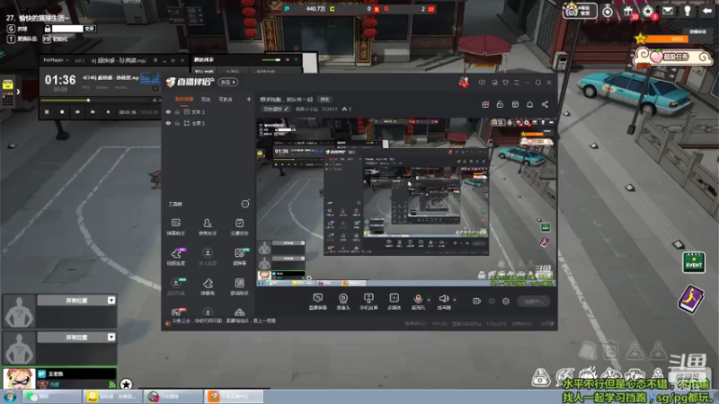Expand microphone options arrow
The image size is (719, 404).
point(430,300)
